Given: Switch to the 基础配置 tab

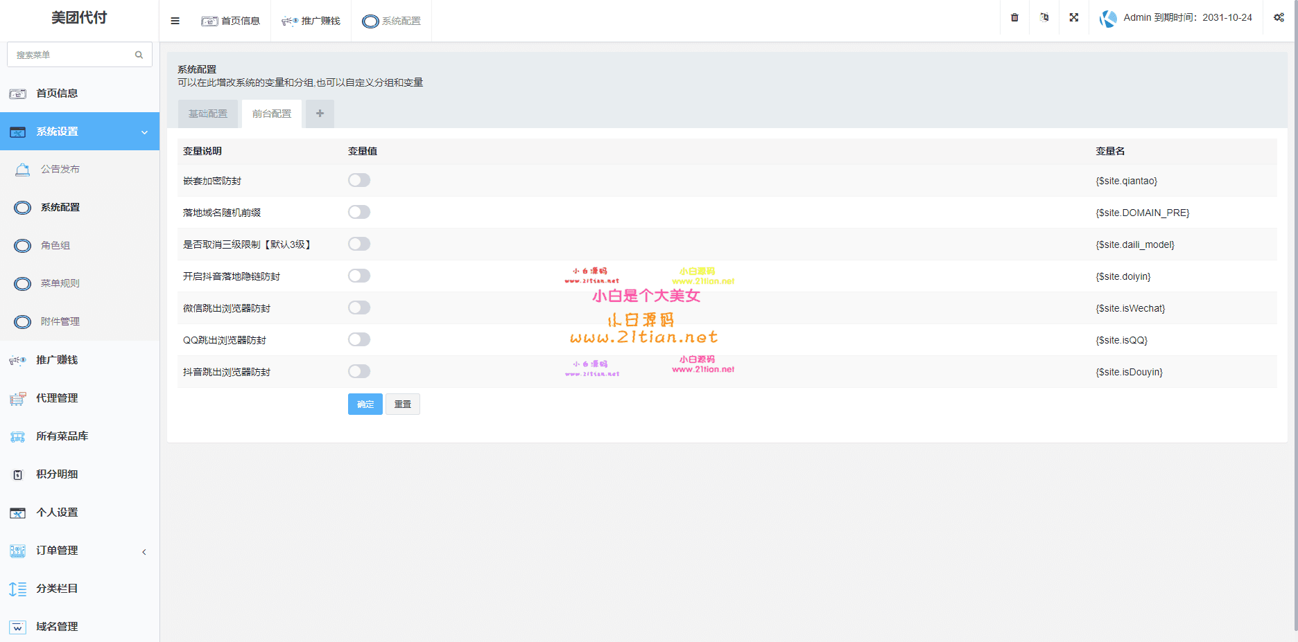Looking at the screenshot, I should coord(207,113).
